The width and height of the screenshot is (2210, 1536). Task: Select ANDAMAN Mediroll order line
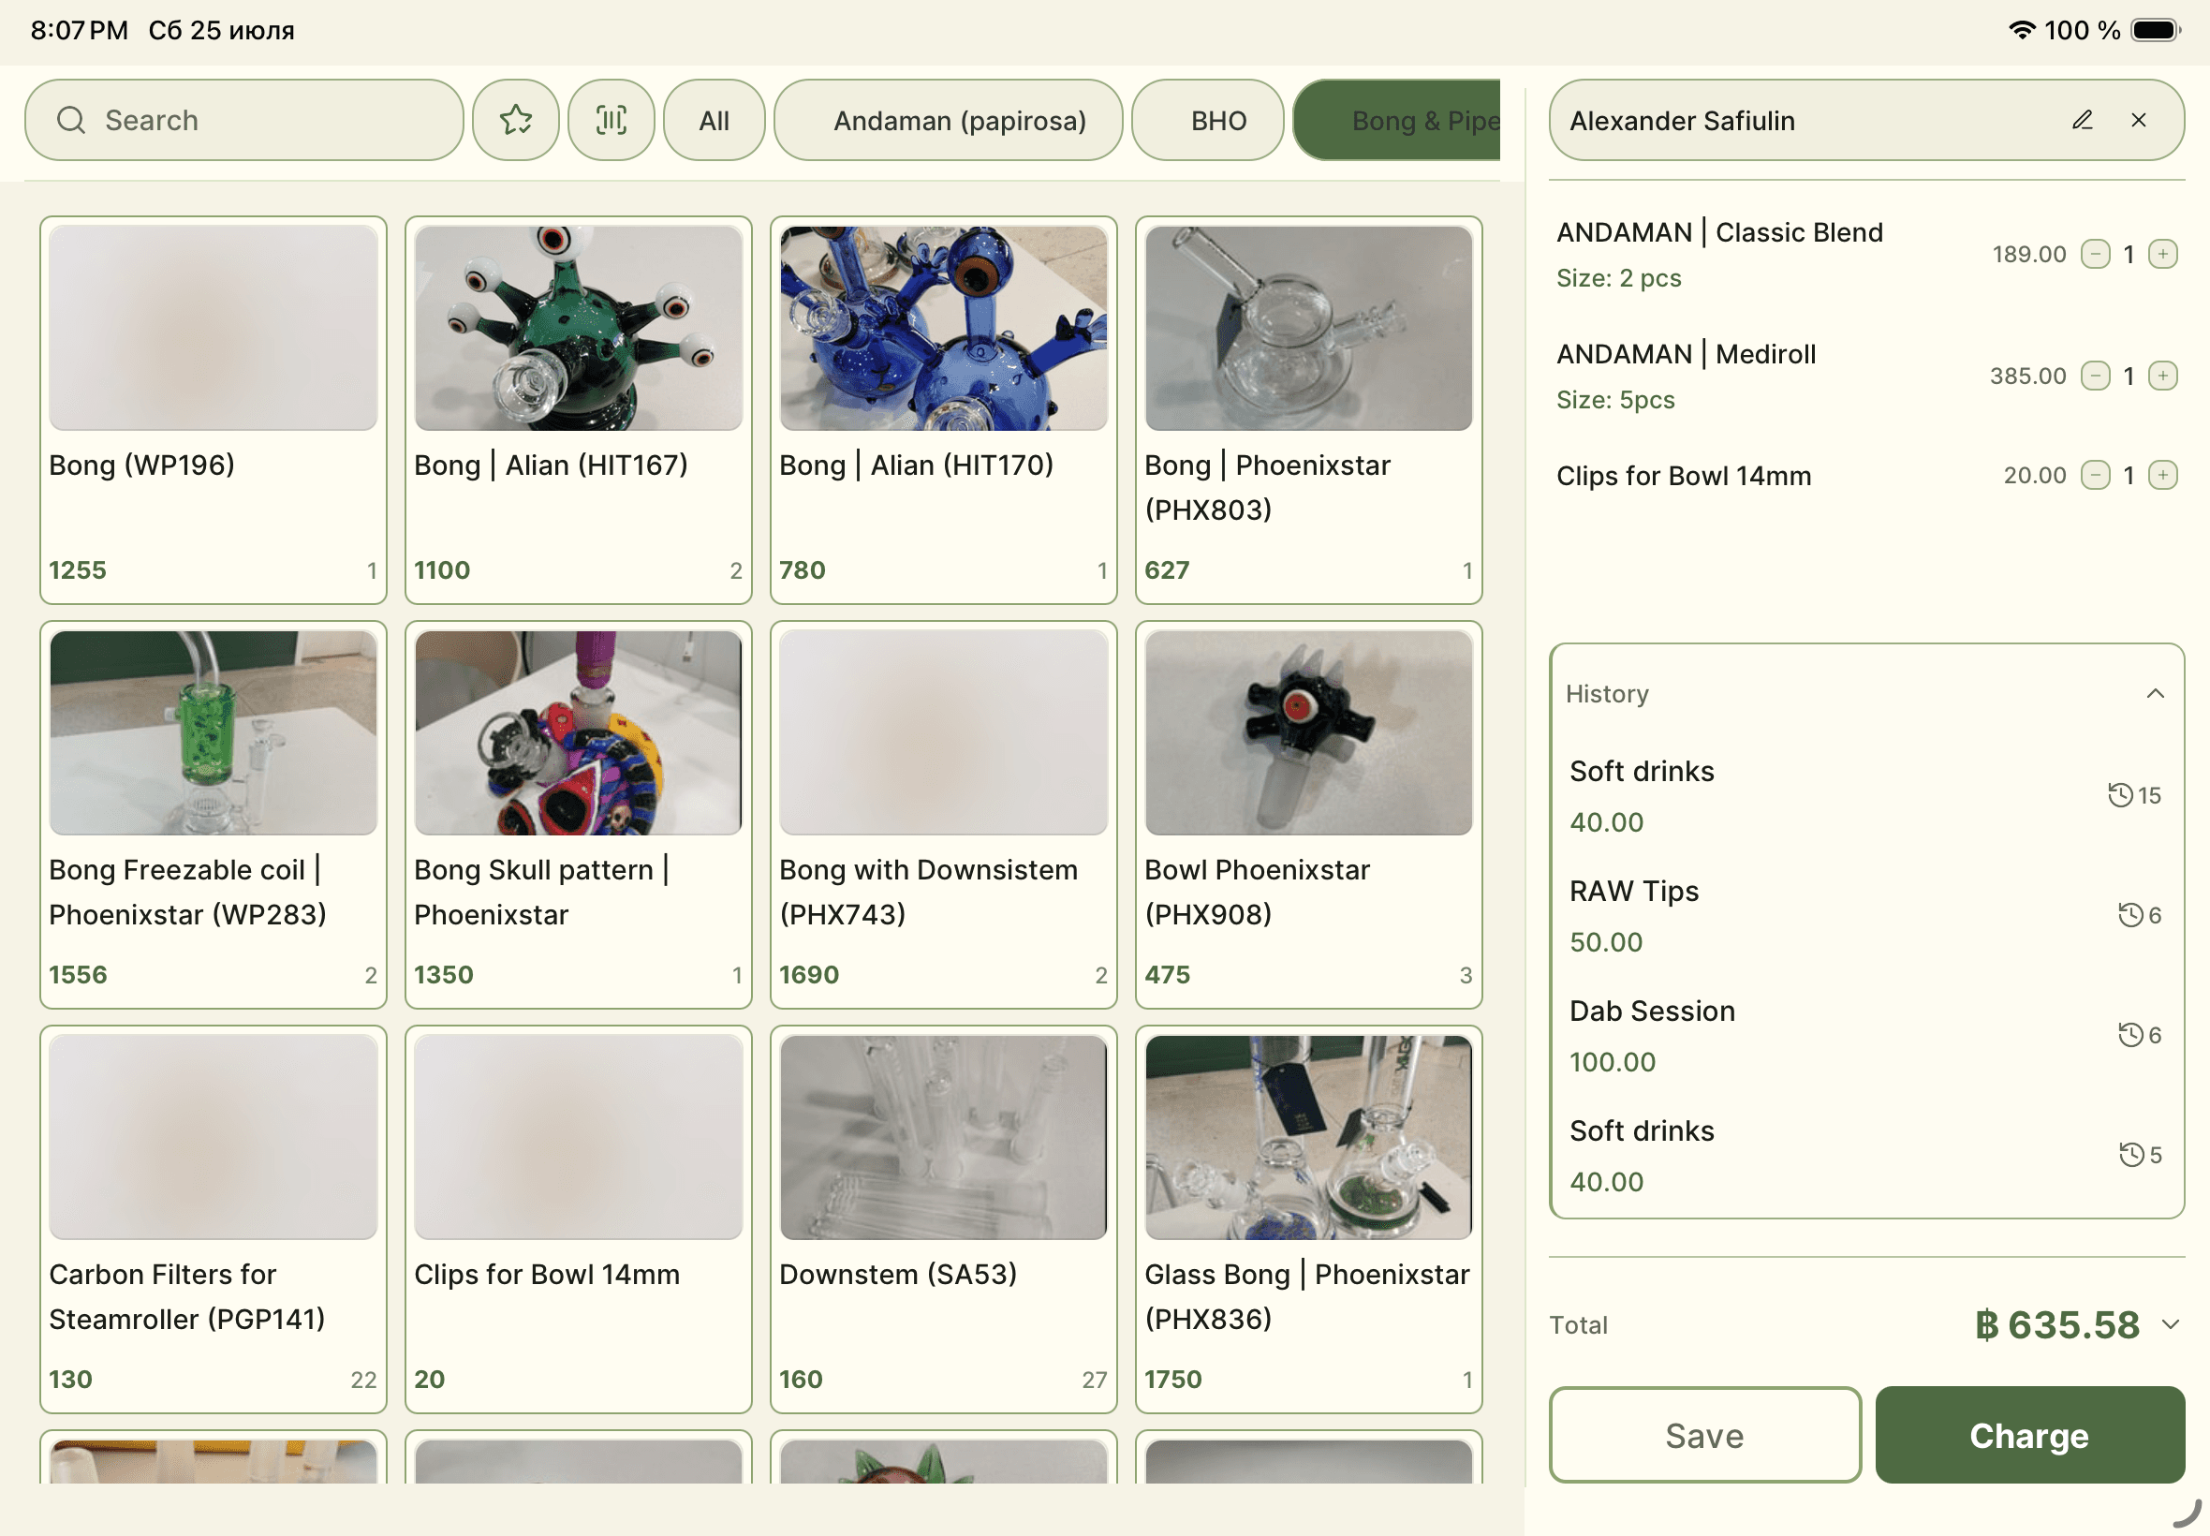click(x=1866, y=376)
